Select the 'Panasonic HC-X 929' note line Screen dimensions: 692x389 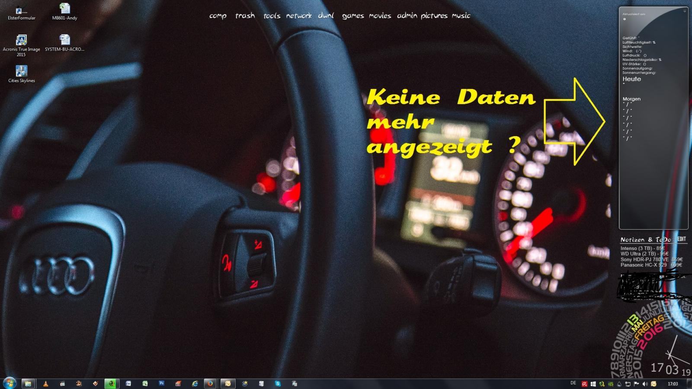tap(651, 265)
